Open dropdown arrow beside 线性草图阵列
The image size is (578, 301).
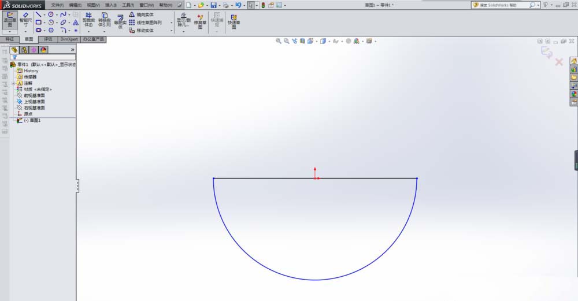pos(172,23)
